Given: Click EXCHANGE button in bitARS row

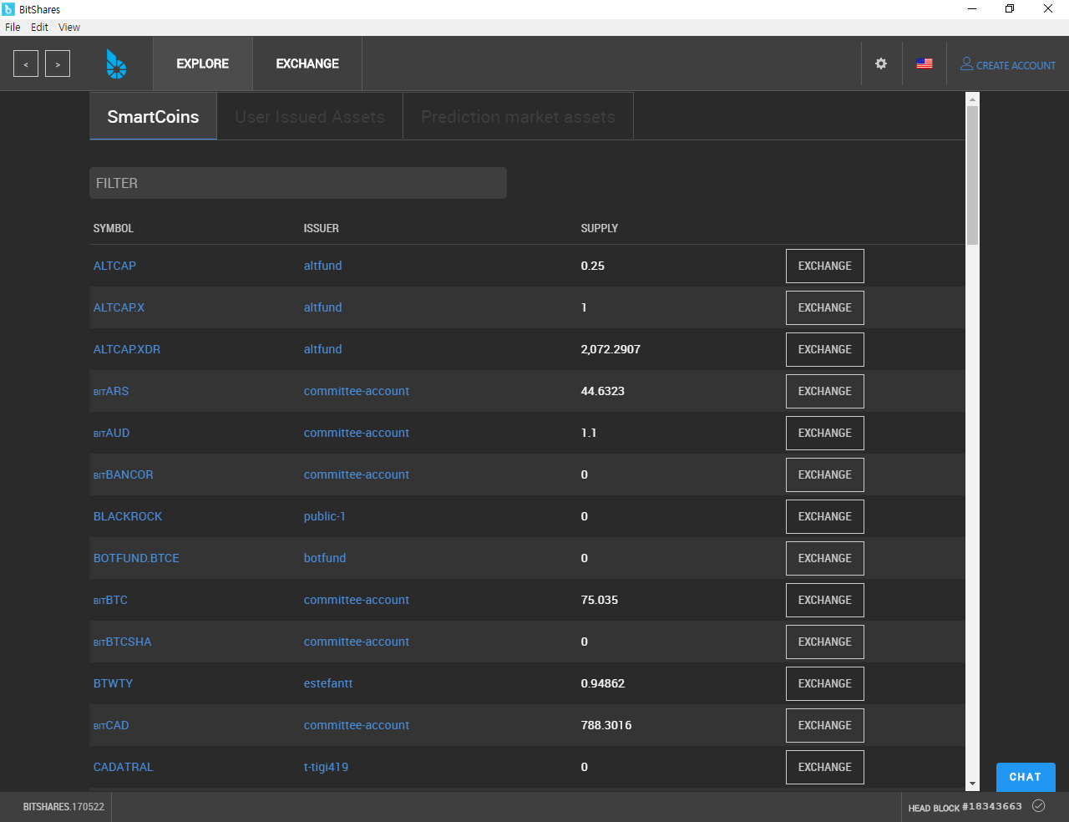Looking at the screenshot, I should click(825, 391).
